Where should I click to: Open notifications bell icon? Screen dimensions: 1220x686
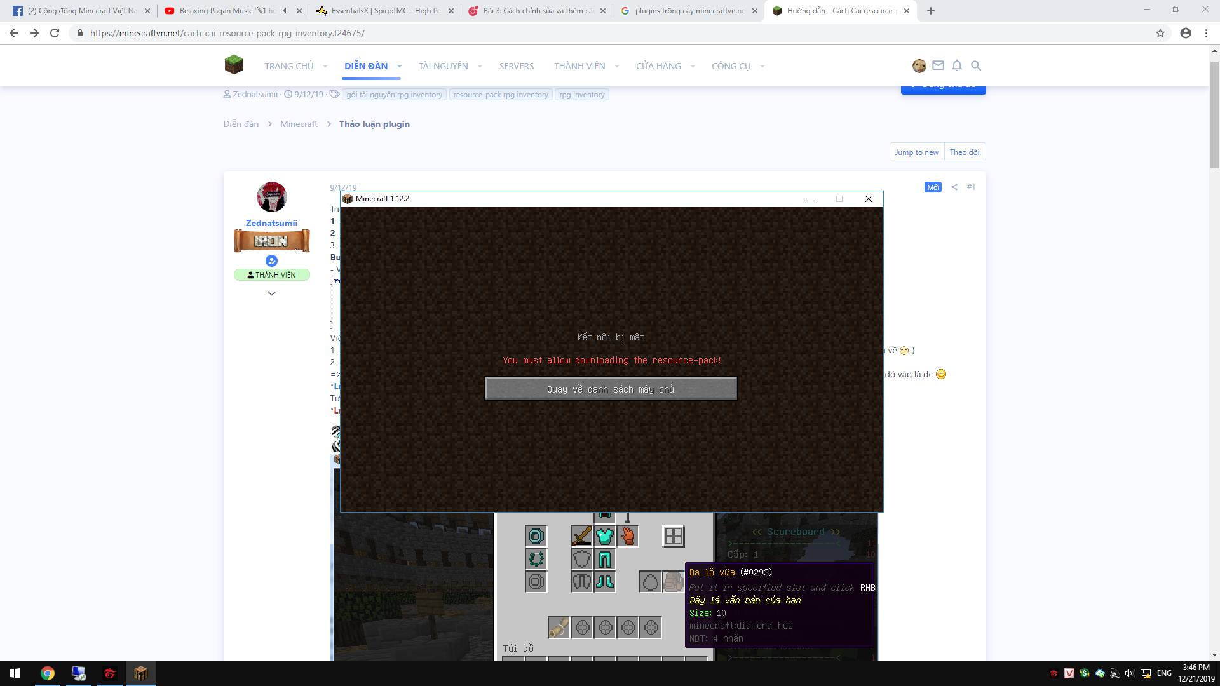[957, 65]
